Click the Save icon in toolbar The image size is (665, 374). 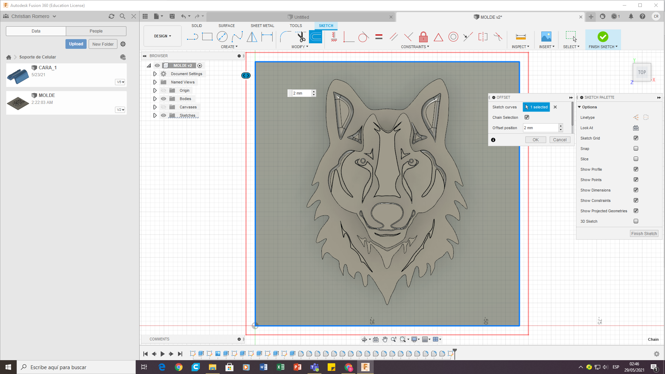tap(172, 16)
